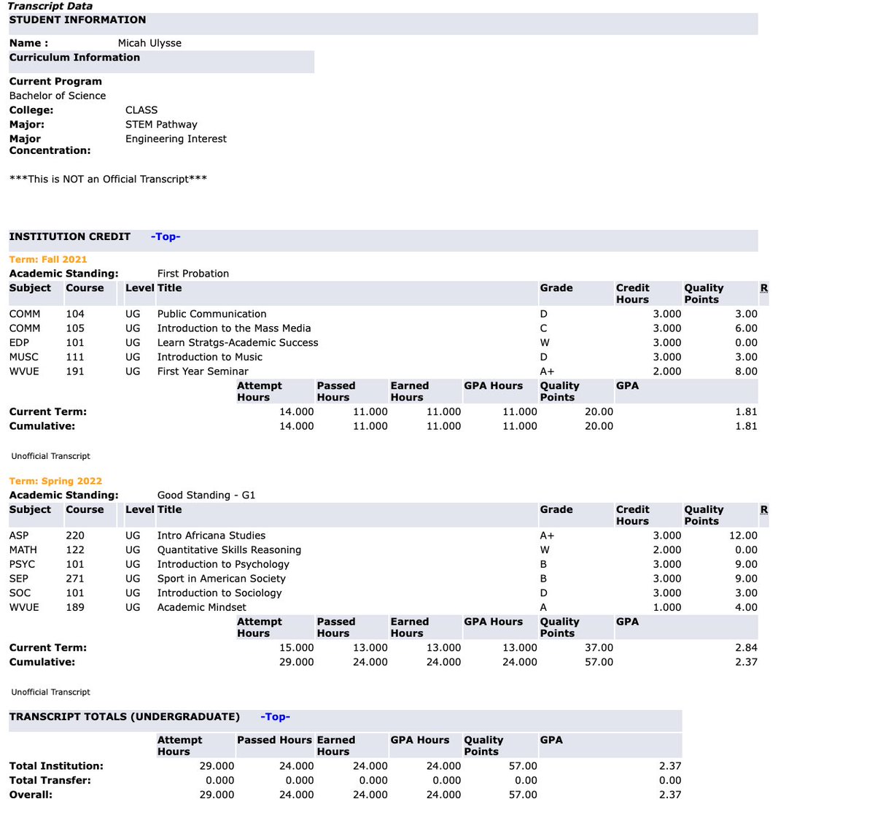The width and height of the screenshot is (875, 818).
Task: Click the EDP subject cell
Action: point(19,342)
